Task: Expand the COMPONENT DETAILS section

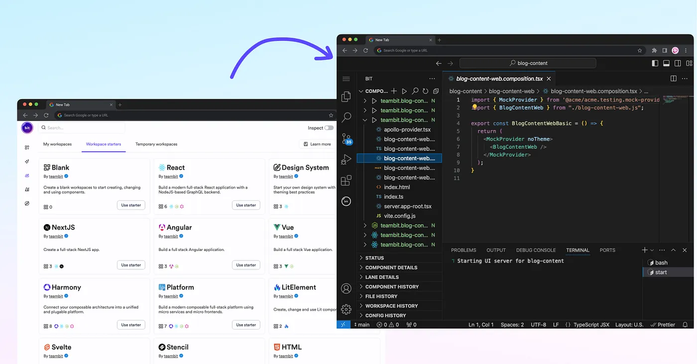Action: point(391,267)
